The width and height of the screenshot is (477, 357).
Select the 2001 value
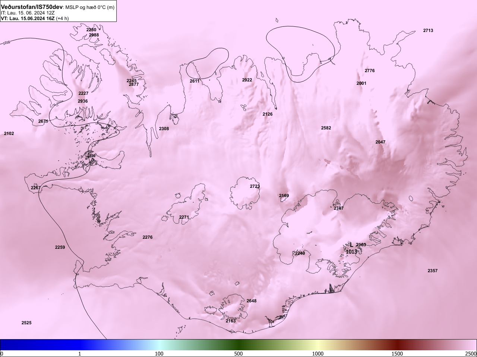coord(361,83)
